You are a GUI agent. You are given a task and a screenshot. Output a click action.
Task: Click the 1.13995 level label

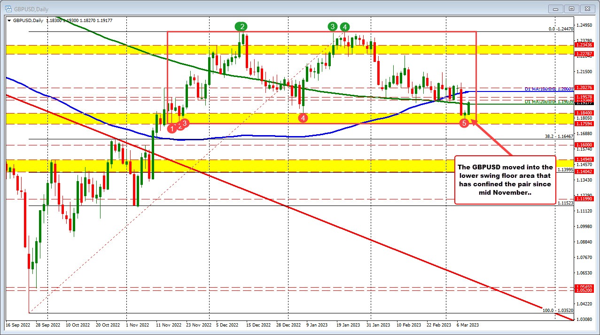565,169
